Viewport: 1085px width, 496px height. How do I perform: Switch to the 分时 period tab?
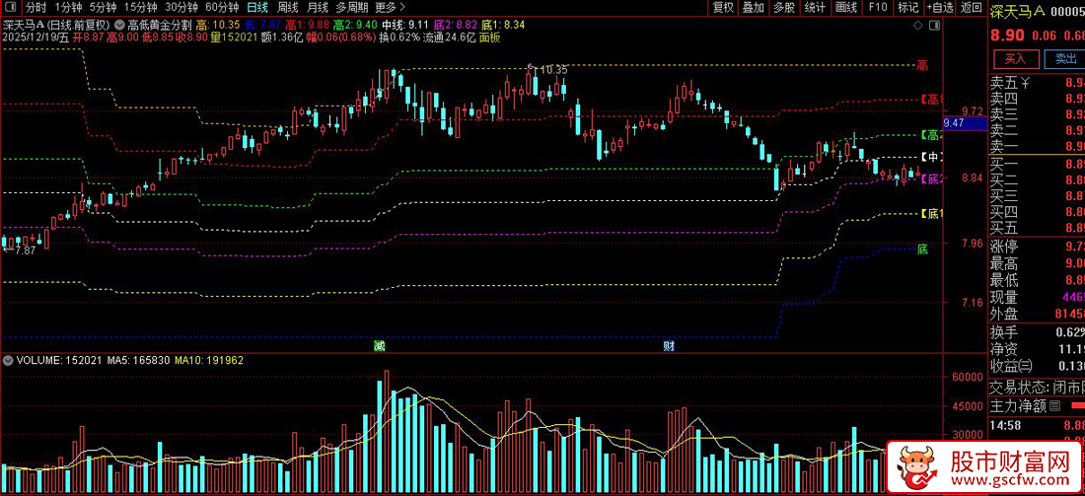coord(36,8)
